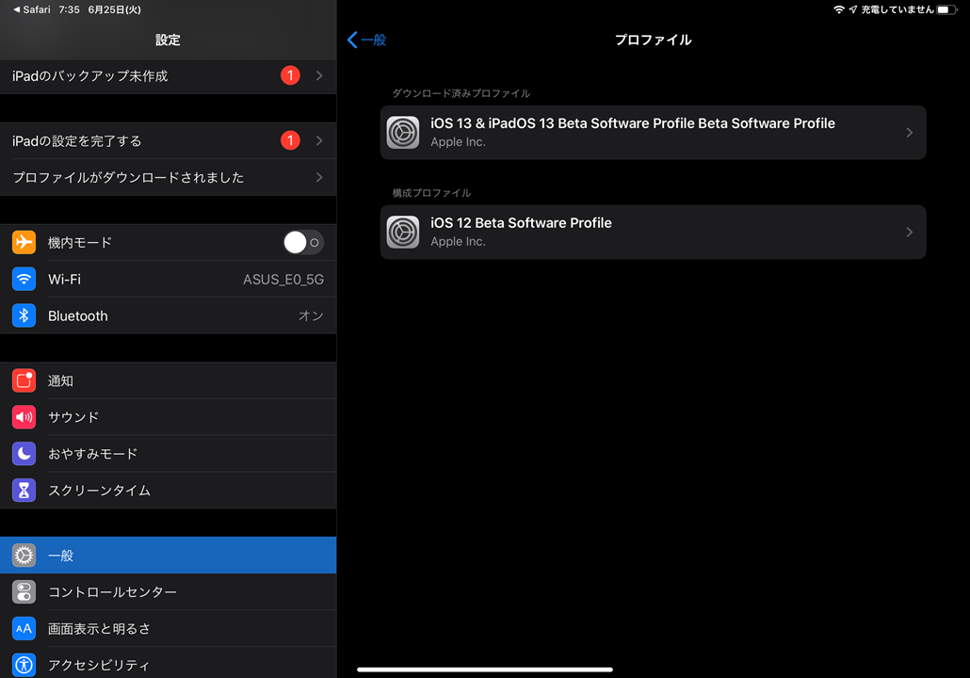Tap the 設定 sidebar title
Screen dimensions: 970x678
tap(168, 40)
